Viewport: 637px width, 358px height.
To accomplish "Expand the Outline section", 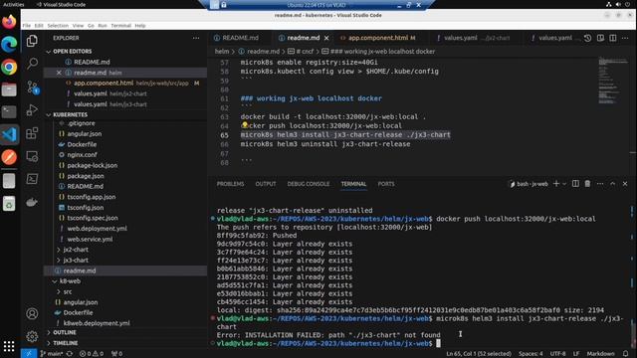I will [64, 332].
